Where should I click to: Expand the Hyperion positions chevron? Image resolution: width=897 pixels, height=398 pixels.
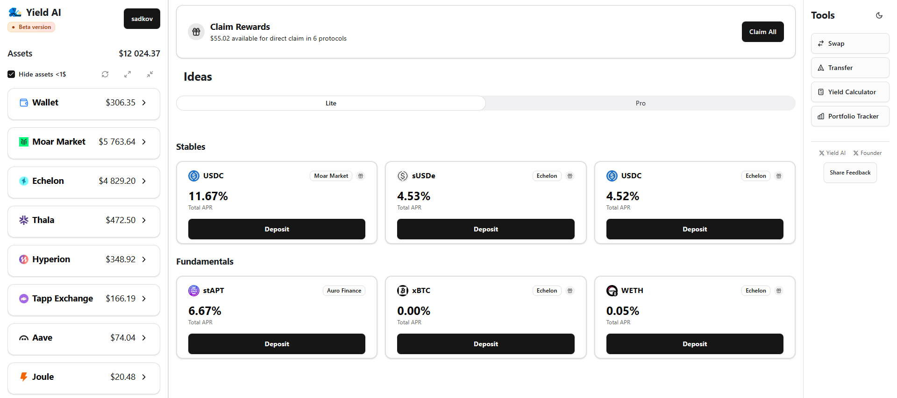click(x=144, y=259)
